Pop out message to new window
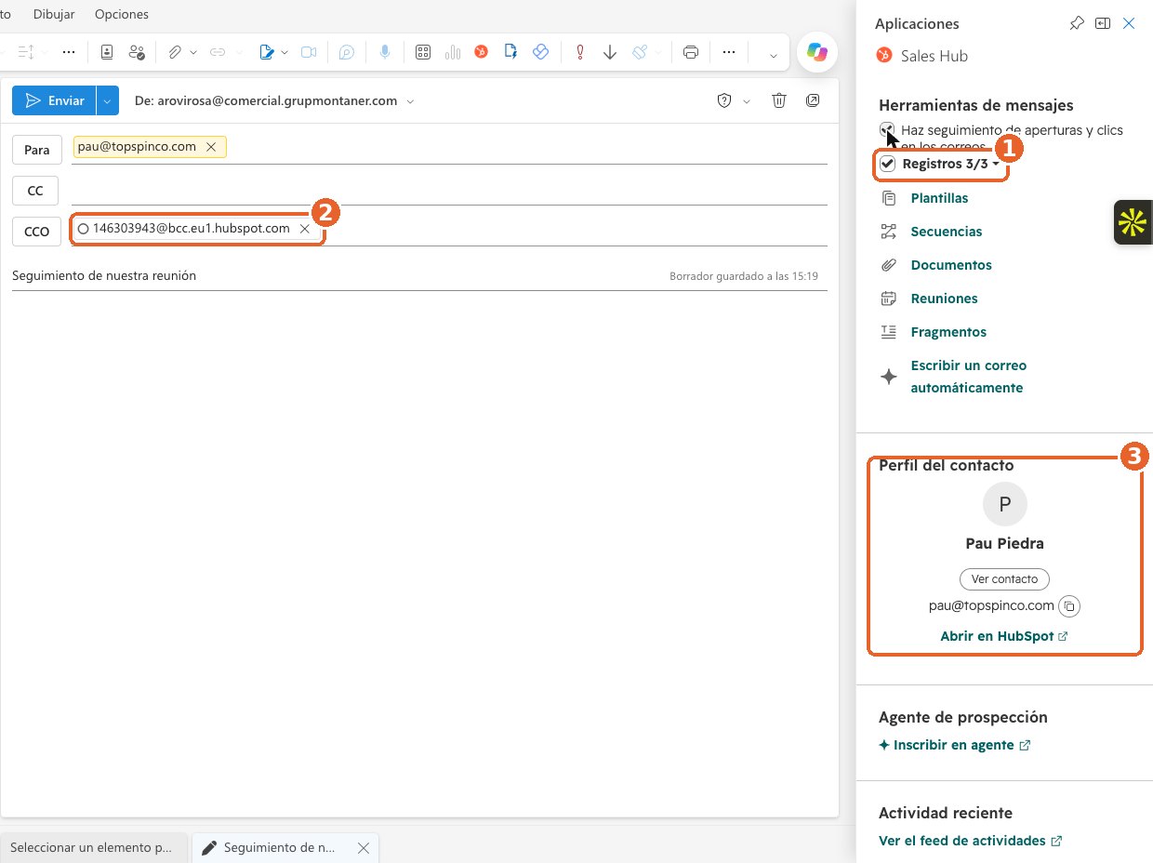The height and width of the screenshot is (863, 1153). pyautogui.click(x=813, y=100)
